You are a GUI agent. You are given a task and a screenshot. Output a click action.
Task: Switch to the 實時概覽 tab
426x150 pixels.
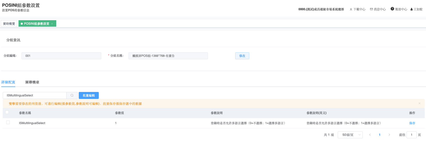(x=9, y=24)
